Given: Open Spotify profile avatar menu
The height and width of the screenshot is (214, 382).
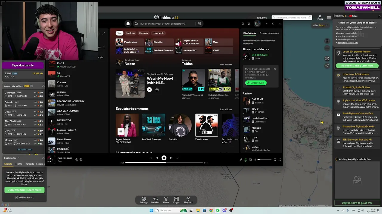Looking at the screenshot, I should point(257,24).
